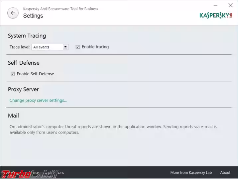Click the Proxy Server section heading
The width and height of the screenshot is (238, 179).
tap(23, 89)
